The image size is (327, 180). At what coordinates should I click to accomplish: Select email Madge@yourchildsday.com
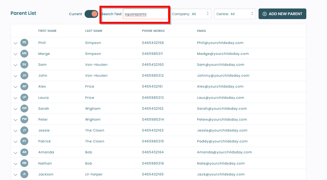coord(223,54)
